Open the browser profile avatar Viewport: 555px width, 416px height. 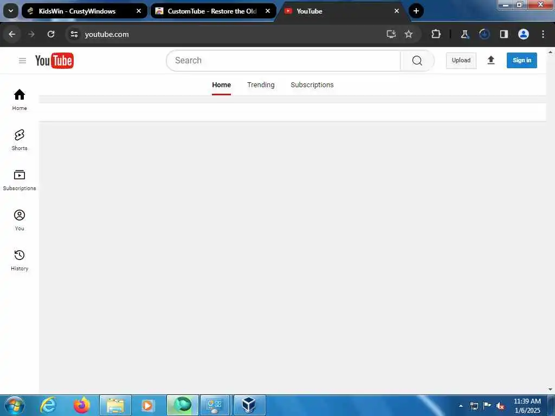pos(523,34)
